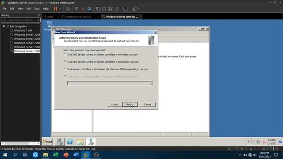The image size is (283, 159).
Task: Click the guest tray network icon
Action: [x=258, y=142]
